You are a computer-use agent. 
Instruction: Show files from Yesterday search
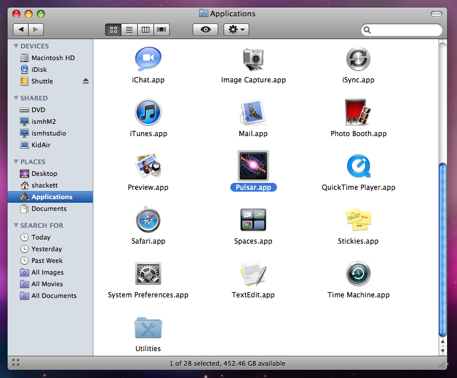coord(50,249)
